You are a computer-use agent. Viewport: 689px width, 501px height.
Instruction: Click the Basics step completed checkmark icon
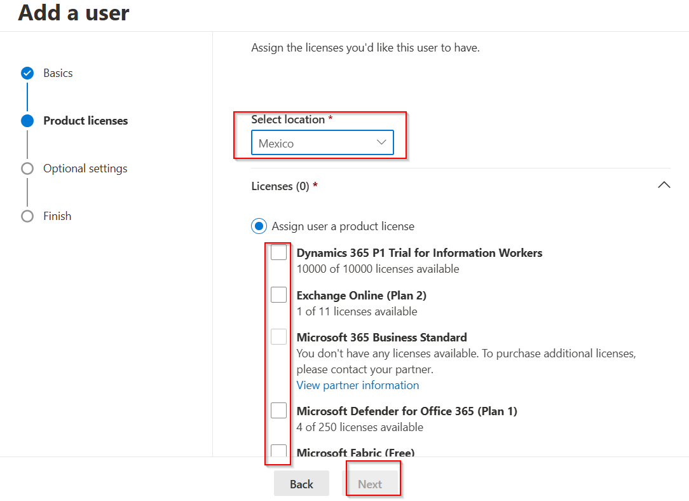27,73
